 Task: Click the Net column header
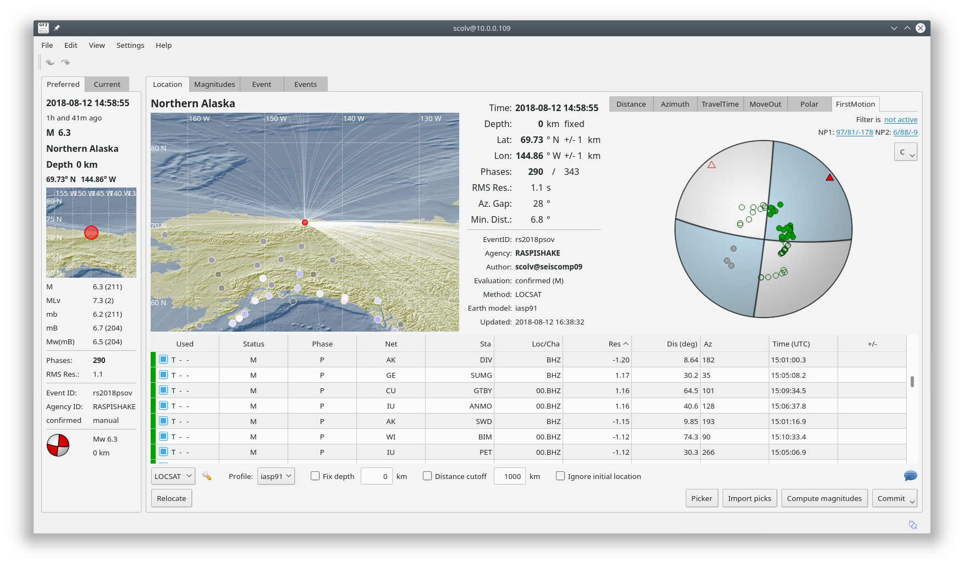tap(391, 344)
